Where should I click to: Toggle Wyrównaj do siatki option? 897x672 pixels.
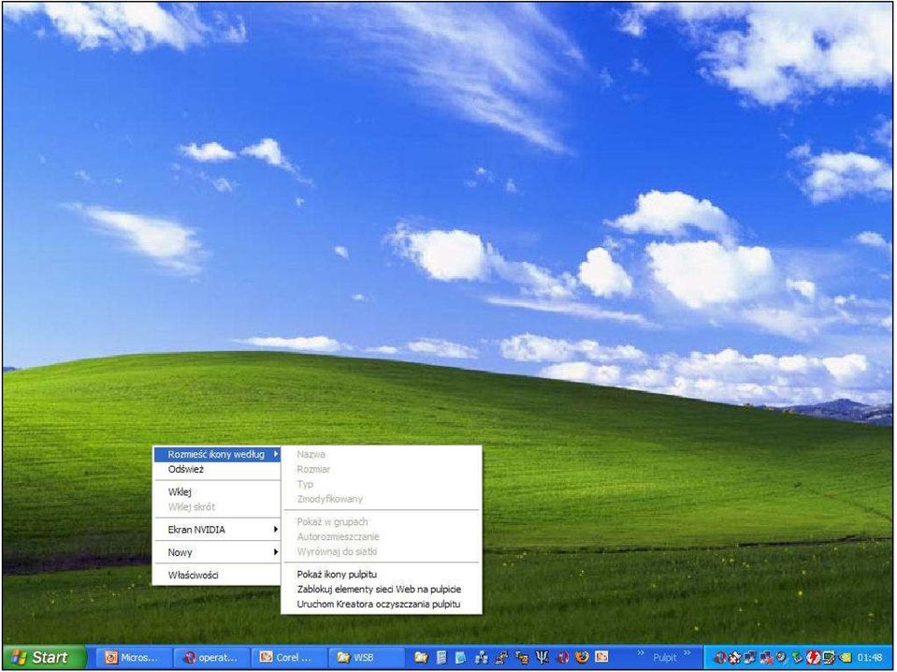pos(382,552)
